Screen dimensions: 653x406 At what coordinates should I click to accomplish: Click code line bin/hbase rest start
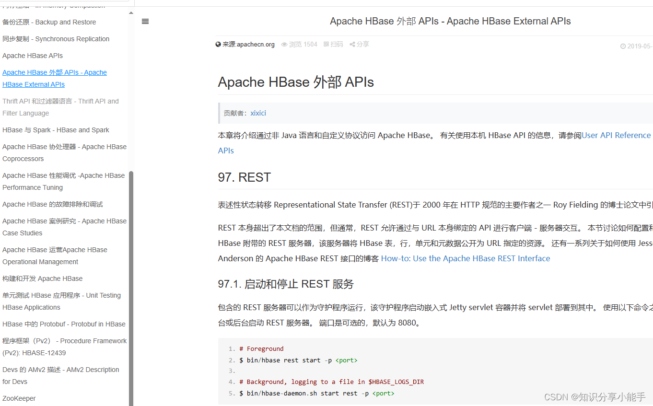[x=298, y=360]
